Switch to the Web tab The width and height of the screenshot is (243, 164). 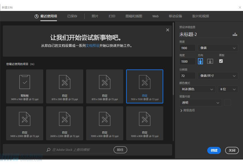(155, 16)
